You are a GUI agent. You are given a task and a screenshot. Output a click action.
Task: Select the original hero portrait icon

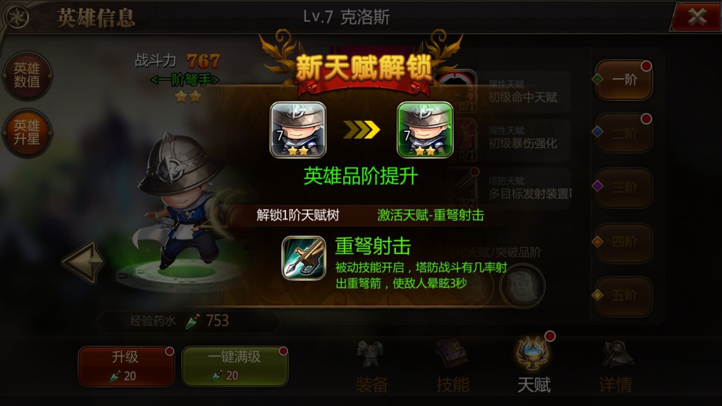click(298, 129)
